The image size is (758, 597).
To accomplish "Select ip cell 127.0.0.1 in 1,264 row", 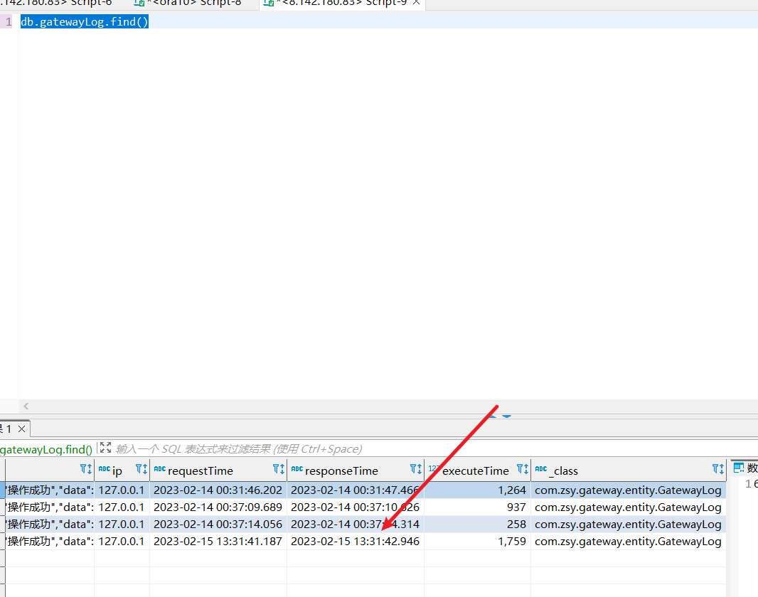I will coord(122,490).
